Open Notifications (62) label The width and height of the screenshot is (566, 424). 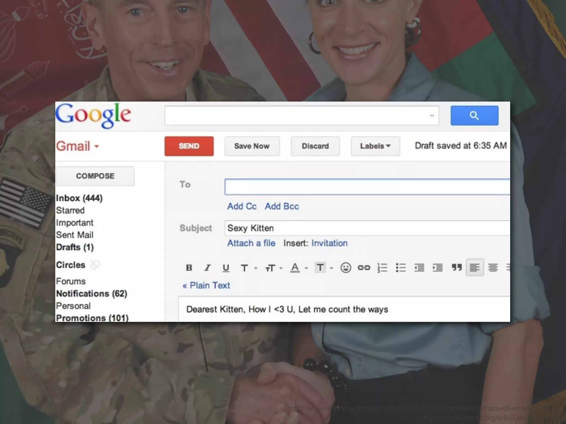click(91, 293)
